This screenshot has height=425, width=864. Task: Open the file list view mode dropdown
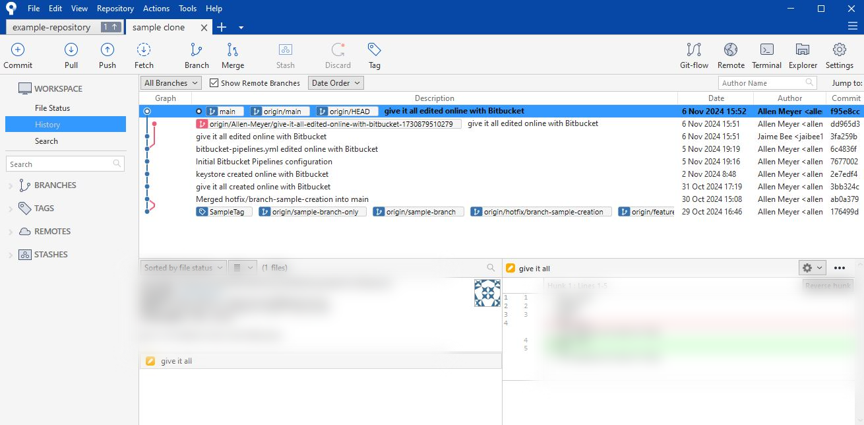(242, 267)
